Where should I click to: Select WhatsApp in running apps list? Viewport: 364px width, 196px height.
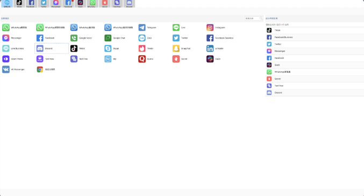coord(315,72)
